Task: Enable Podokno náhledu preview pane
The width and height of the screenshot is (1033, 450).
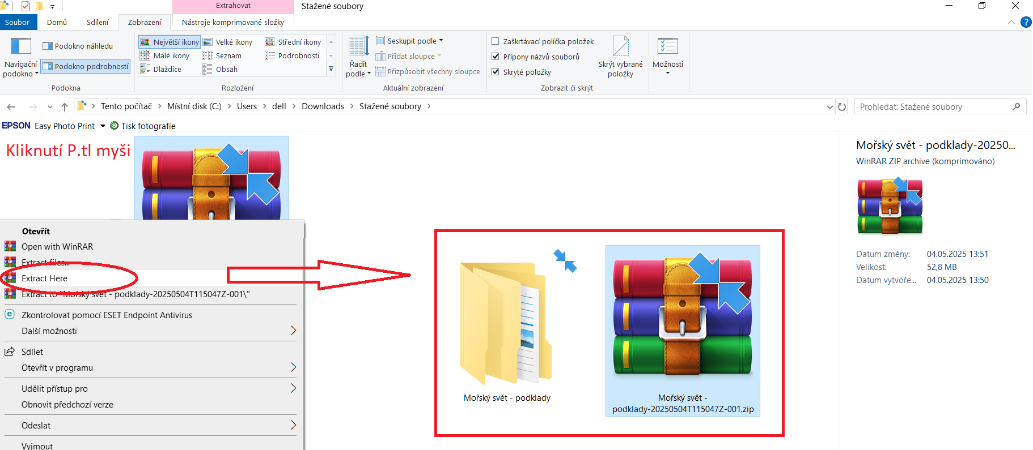Action: point(78,46)
